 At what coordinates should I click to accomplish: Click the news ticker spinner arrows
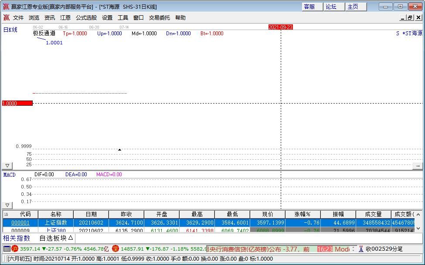(x=353, y=249)
